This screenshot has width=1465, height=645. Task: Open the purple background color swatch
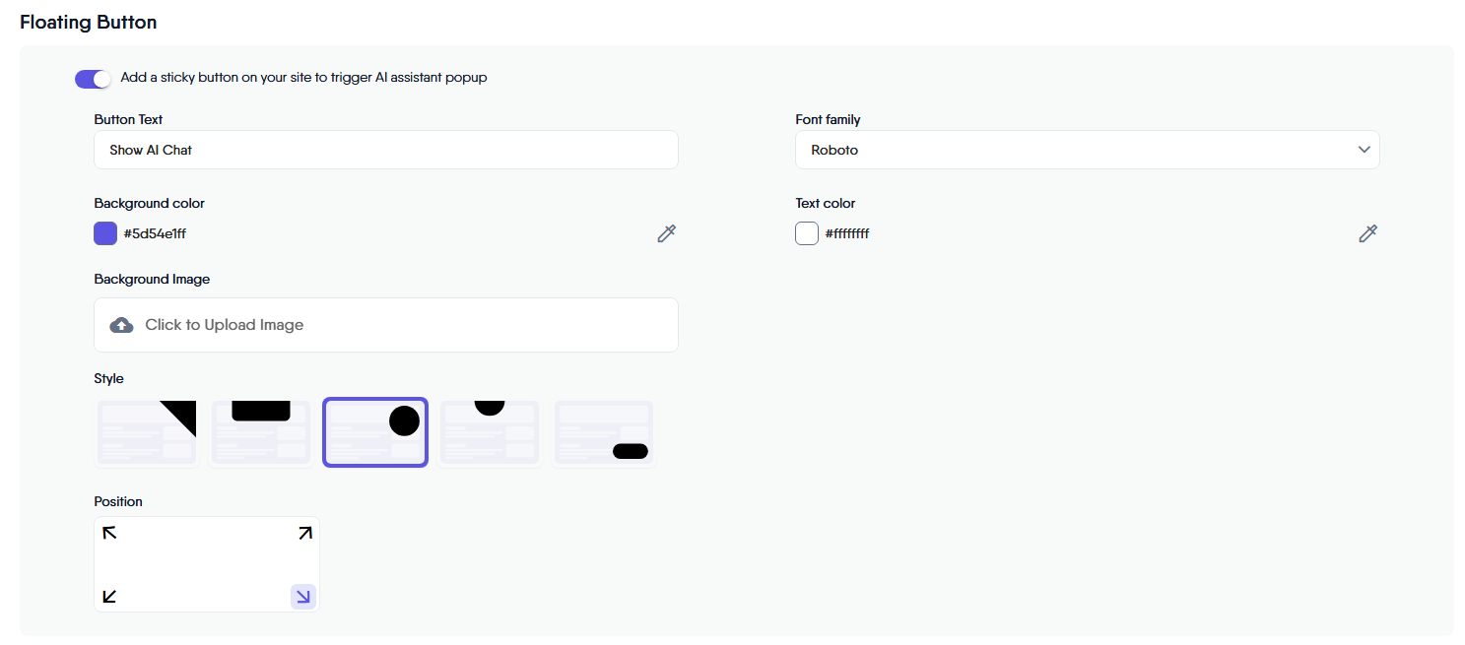(x=105, y=233)
